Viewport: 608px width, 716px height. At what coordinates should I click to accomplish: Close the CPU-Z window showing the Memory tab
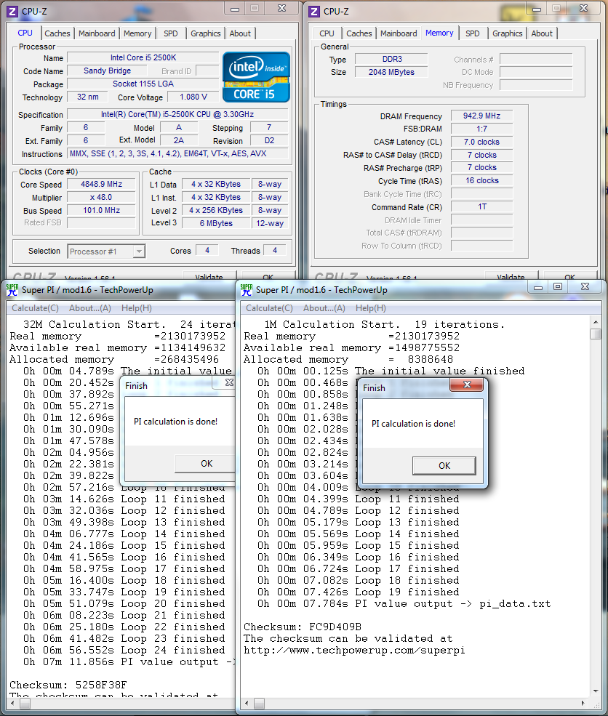point(584,9)
